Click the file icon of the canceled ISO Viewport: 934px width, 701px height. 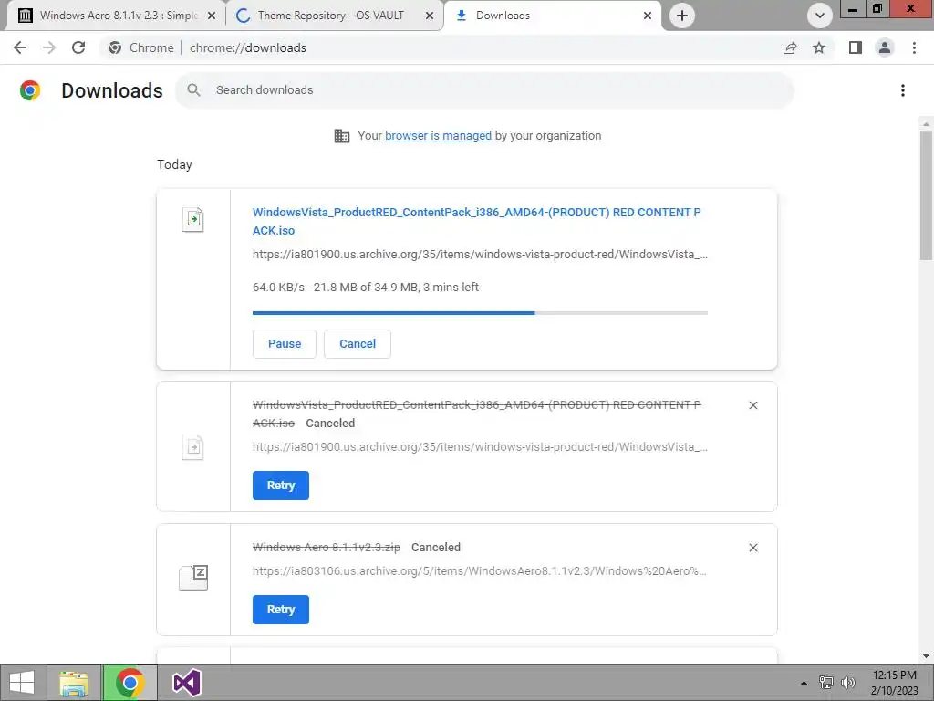click(x=193, y=447)
